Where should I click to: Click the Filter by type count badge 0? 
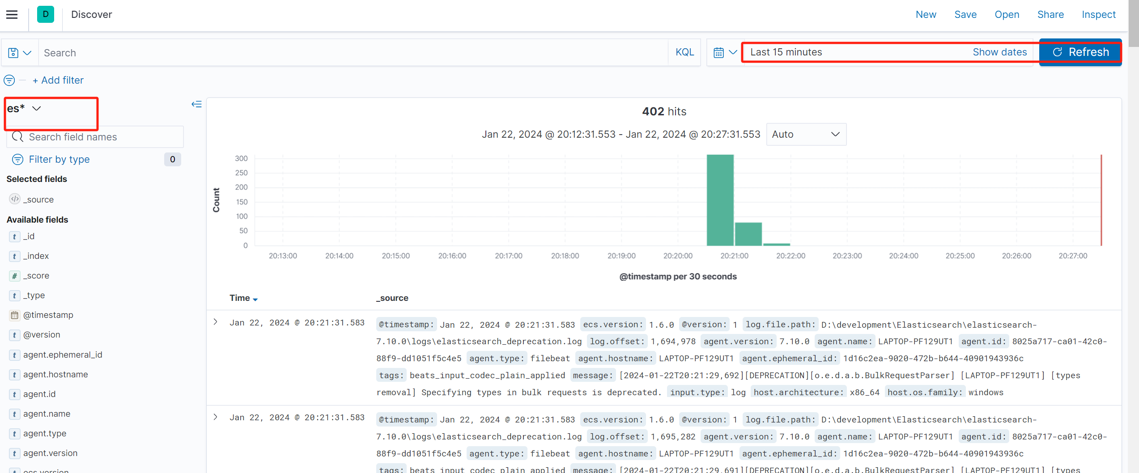172,160
